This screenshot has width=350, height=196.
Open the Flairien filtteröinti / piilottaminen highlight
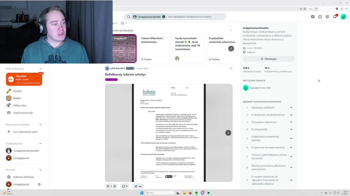(154, 49)
